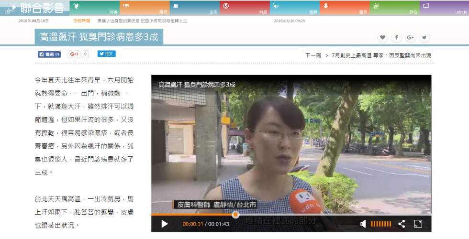Viewport: 469px width, 239px height.
Task: Open the 娛樂 entertainment category tab
Action: pyautogui.click(x=295, y=8)
